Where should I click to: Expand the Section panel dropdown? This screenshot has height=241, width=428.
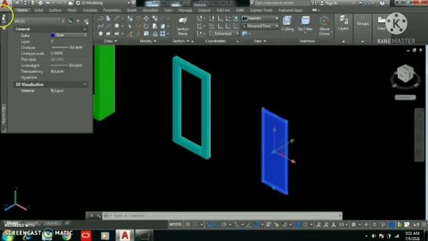(x=181, y=41)
